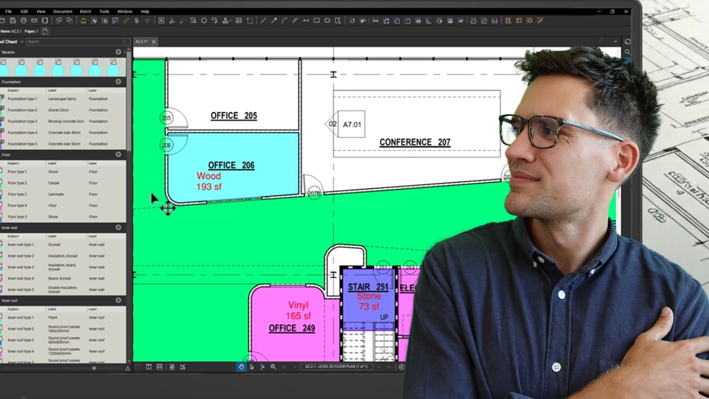Open the Window menu
The image size is (709, 399).
click(x=125, y=11)
